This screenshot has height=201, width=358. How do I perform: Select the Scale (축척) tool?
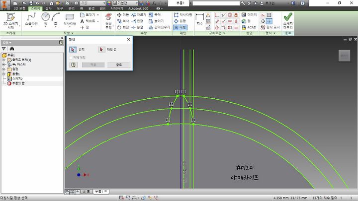pos(155,15)
